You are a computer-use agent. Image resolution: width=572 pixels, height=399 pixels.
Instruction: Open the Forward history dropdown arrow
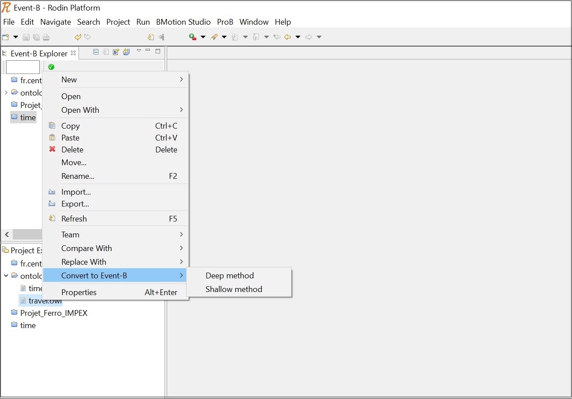(x=319, y=37)
